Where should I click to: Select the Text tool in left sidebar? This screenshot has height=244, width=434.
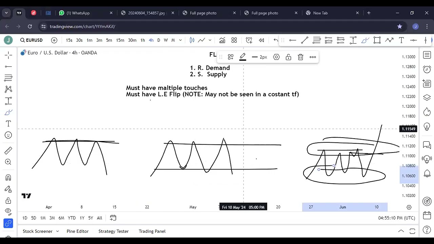click(8, 124)
